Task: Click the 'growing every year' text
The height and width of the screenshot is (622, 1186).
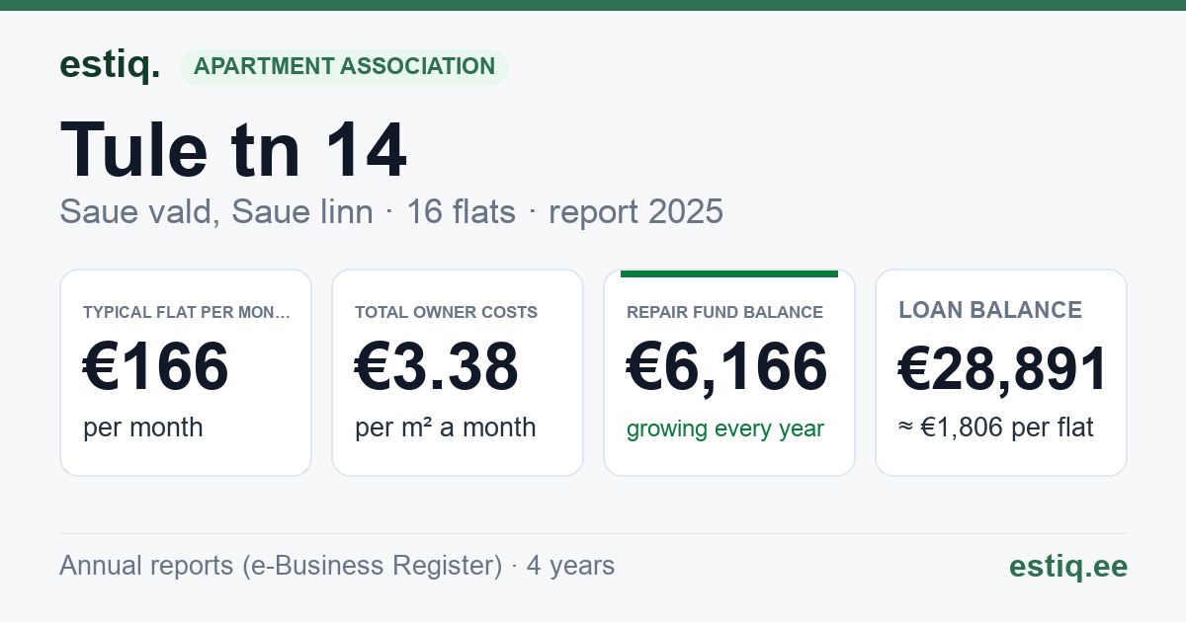Action: (x=725, y=428)
